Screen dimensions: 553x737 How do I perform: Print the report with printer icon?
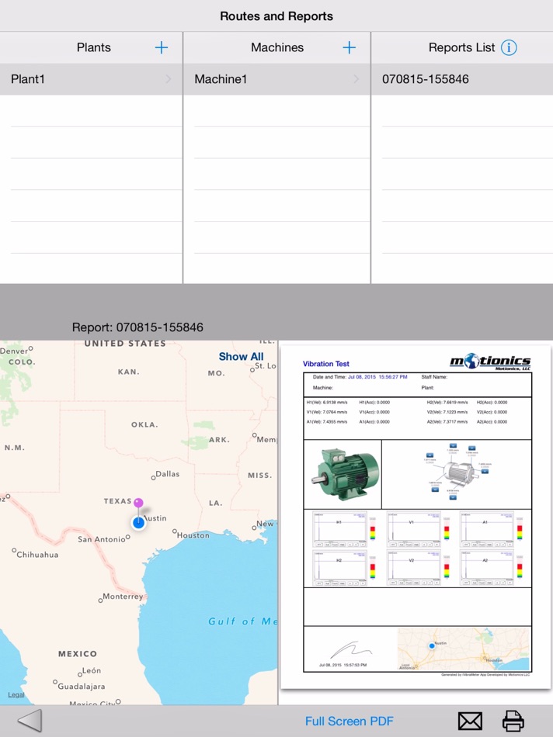513,721
